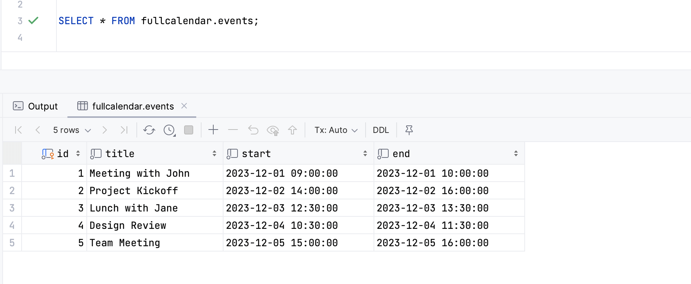Preview pending changes with the eye icon
The height and width of the screenshot is (284, 691).
pos(273,130)
